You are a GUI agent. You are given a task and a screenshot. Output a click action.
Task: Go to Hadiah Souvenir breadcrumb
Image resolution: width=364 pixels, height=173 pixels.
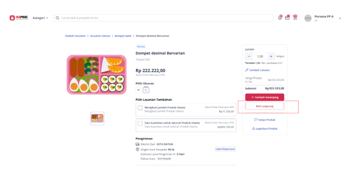pos(76,36)
